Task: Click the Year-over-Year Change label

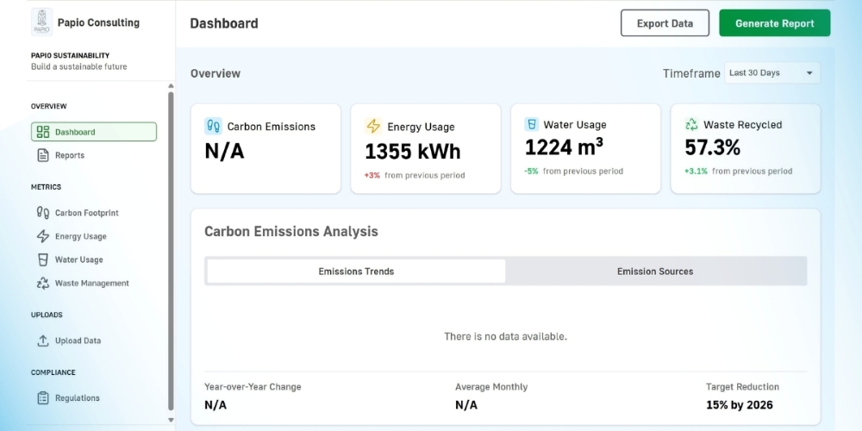Action: click(x=253, y=387)
